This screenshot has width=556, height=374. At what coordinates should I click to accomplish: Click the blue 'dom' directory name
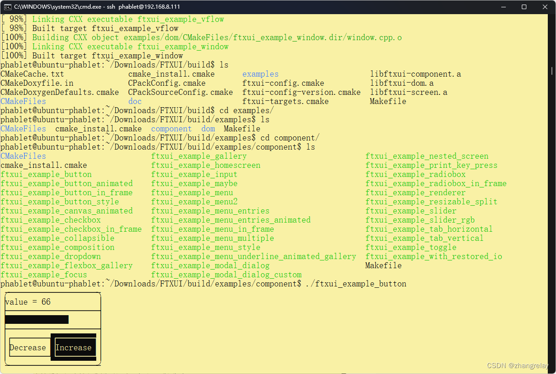coord(208,129)
